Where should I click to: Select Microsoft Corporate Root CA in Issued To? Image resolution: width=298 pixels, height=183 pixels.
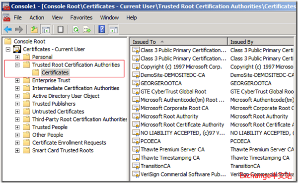tap(174, 108)
